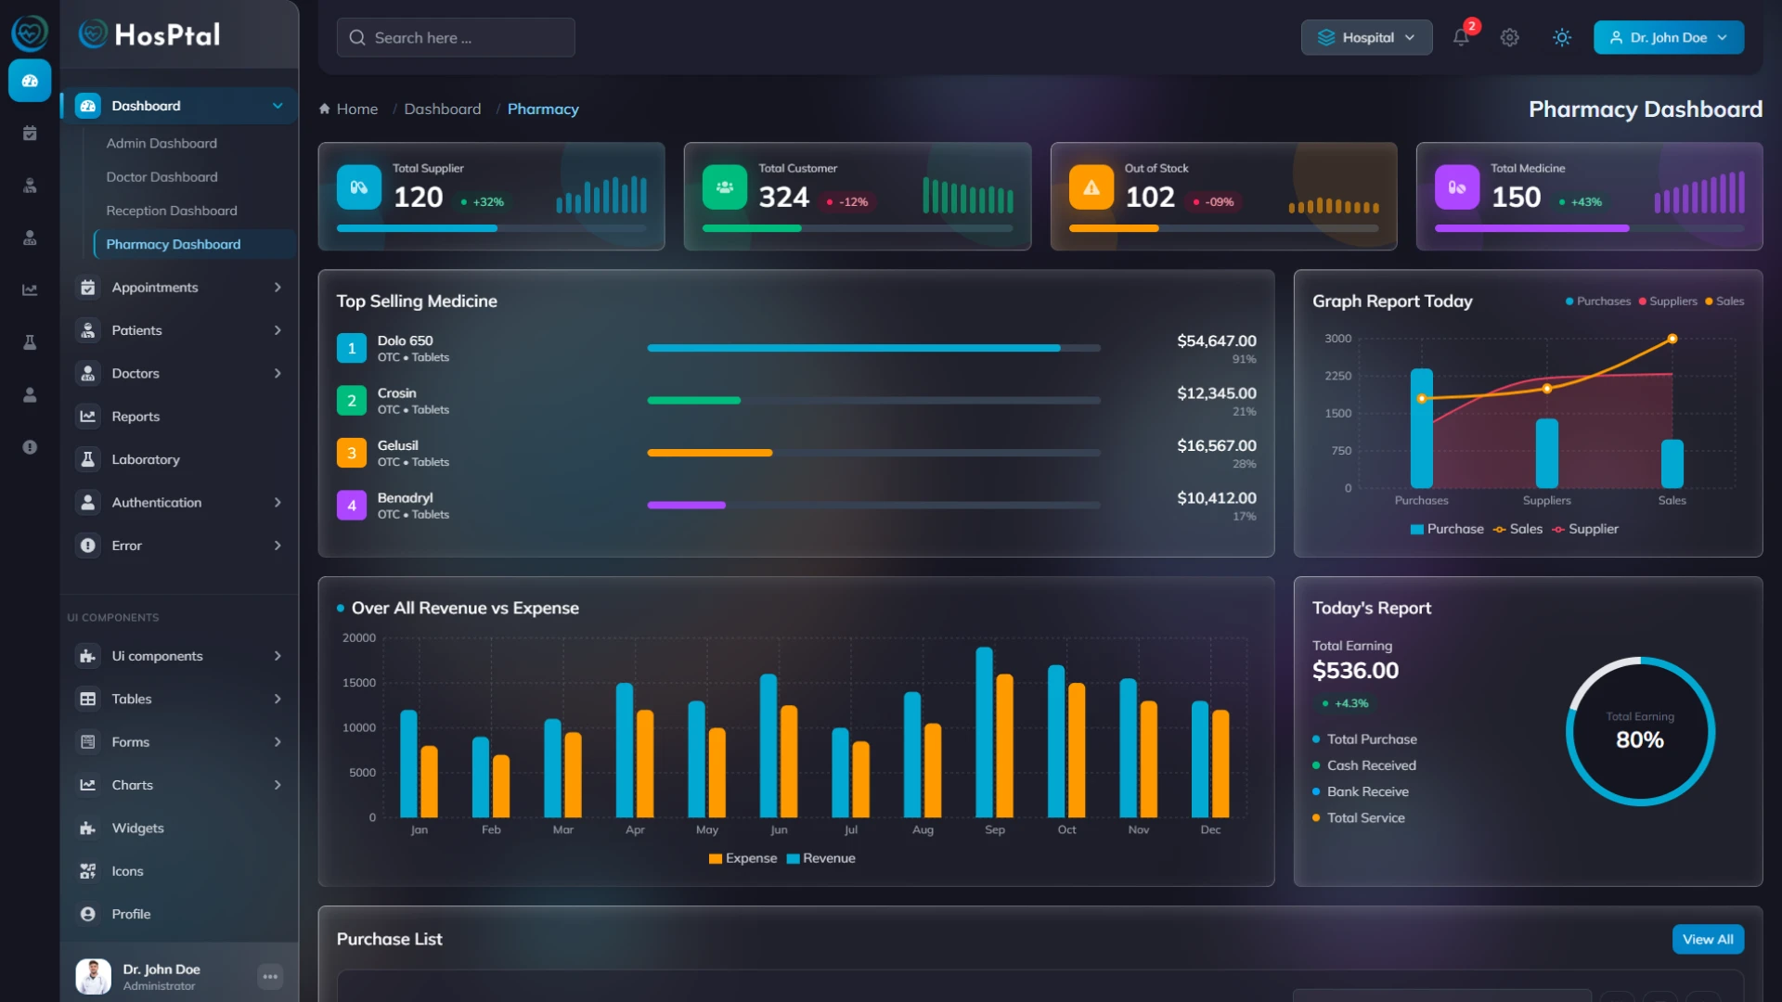Expand the Patients submenu

[278, 330]
